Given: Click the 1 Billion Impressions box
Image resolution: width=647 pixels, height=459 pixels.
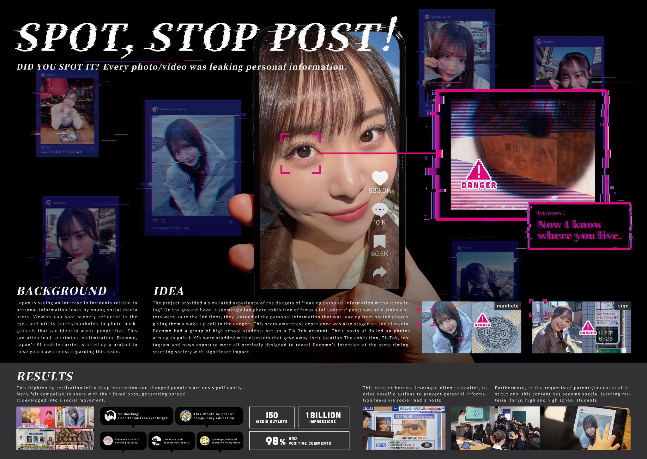Looking at the screenshot, I should pyautogui.click(x=323, y=417).
